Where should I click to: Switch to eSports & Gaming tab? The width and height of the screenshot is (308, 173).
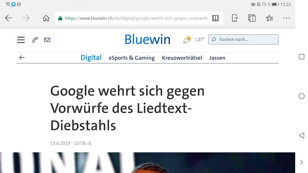click(x=132, y=58)
